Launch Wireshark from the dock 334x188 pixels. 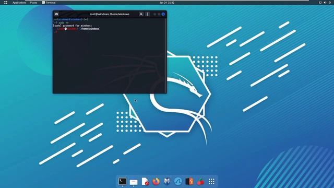click(178, 181)
